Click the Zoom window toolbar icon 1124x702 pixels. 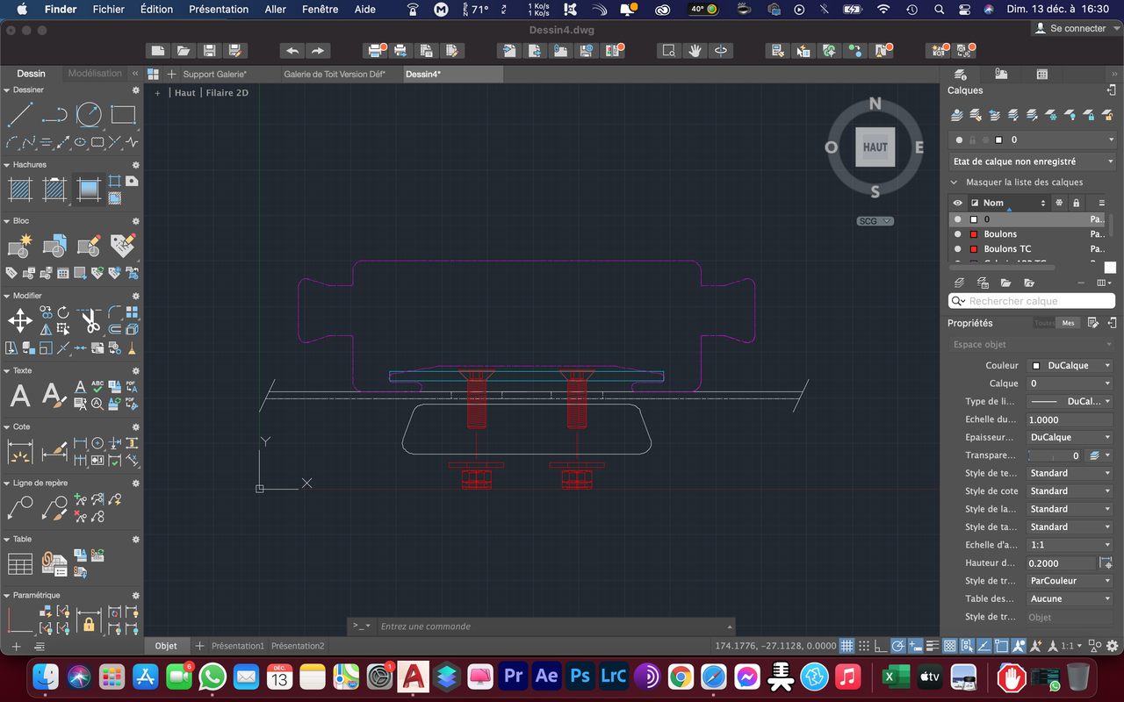[669, 51]
